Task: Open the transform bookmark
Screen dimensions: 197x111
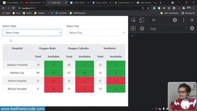Action: point(61,13)
